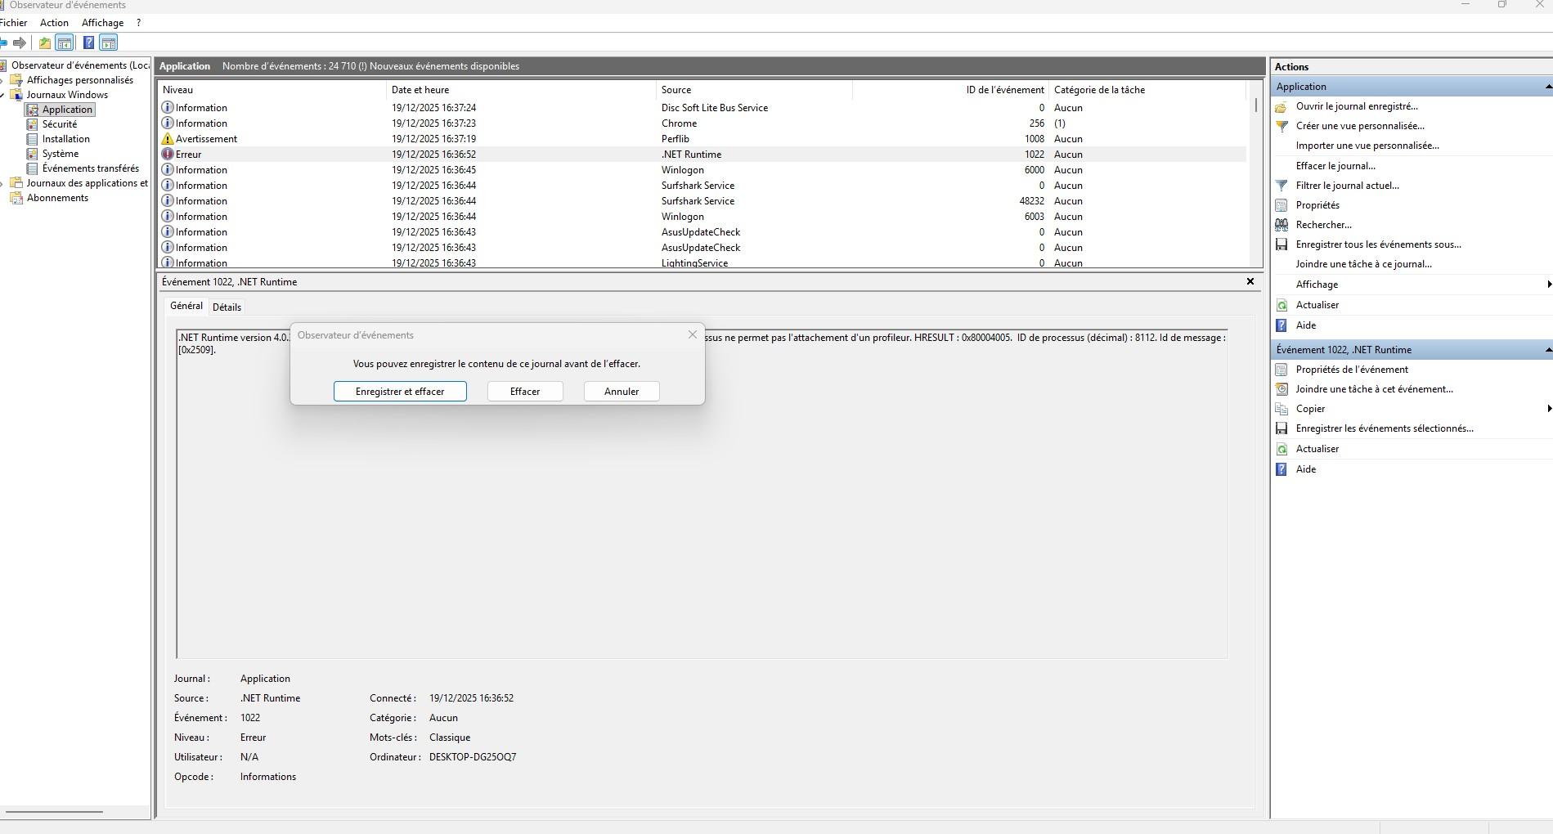
Task: Select Journaux Windows in the tree
Action: [x=67, y=95]
